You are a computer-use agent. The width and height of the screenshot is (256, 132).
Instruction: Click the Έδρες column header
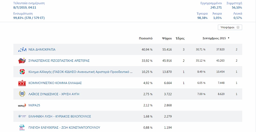click(180, 38)
